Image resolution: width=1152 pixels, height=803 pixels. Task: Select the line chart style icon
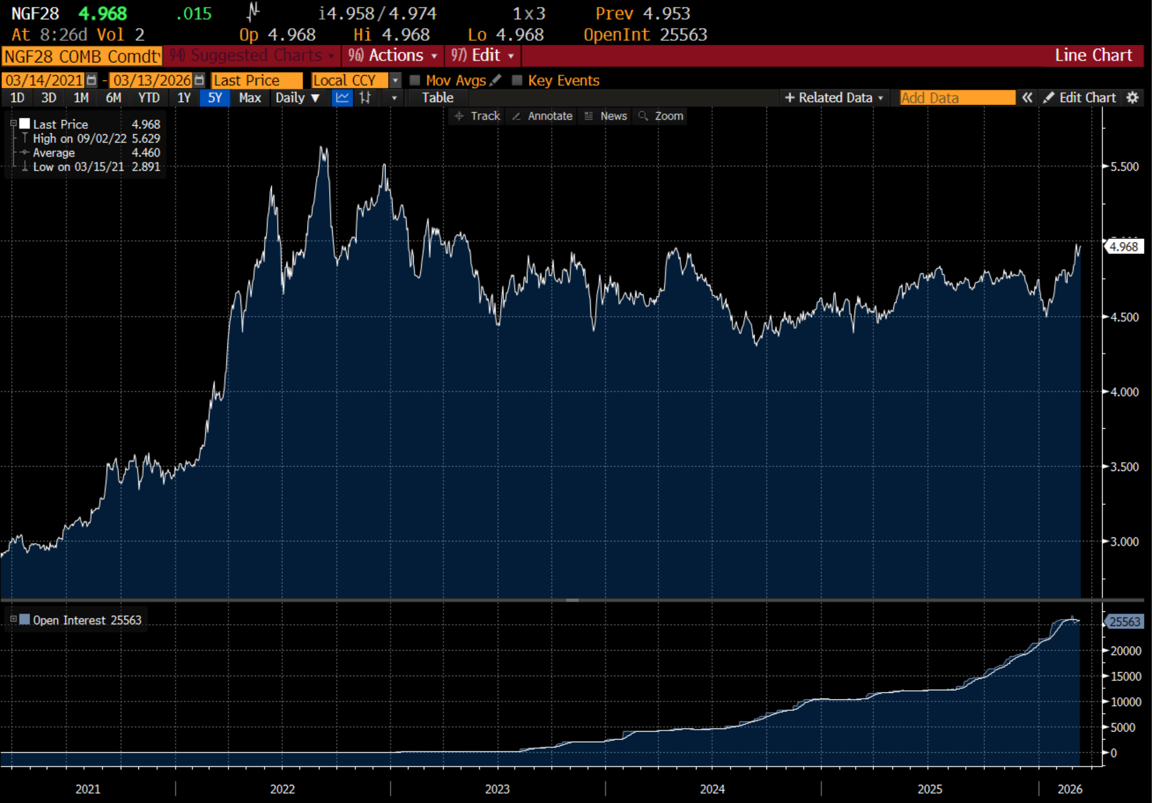[342, 98]
